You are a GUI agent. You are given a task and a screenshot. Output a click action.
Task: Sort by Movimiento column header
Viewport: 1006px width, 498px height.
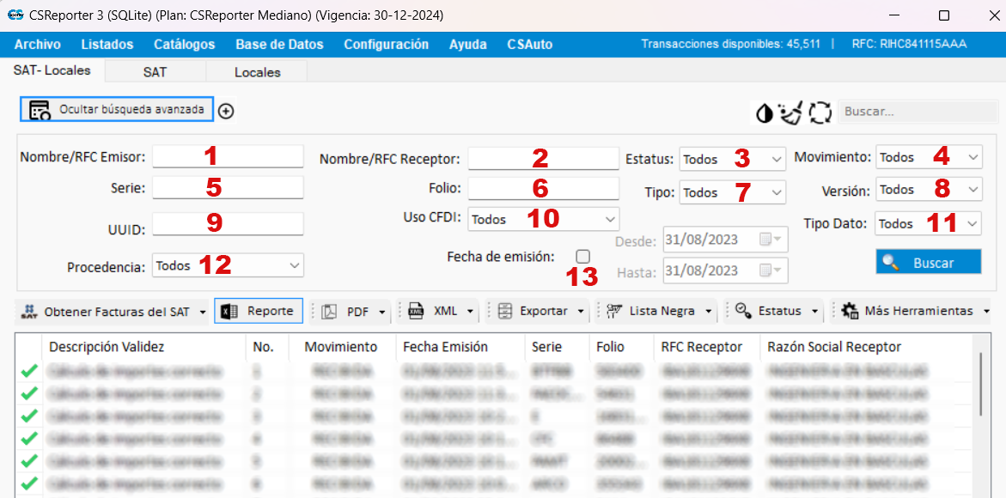(341, 347)
